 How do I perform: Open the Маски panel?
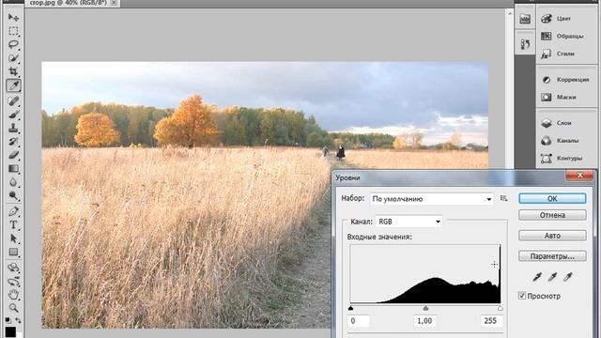pos(565,98)
